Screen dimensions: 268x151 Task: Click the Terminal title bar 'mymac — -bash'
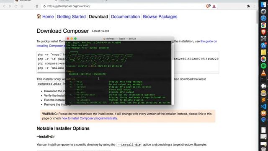(x=120, y=39)
